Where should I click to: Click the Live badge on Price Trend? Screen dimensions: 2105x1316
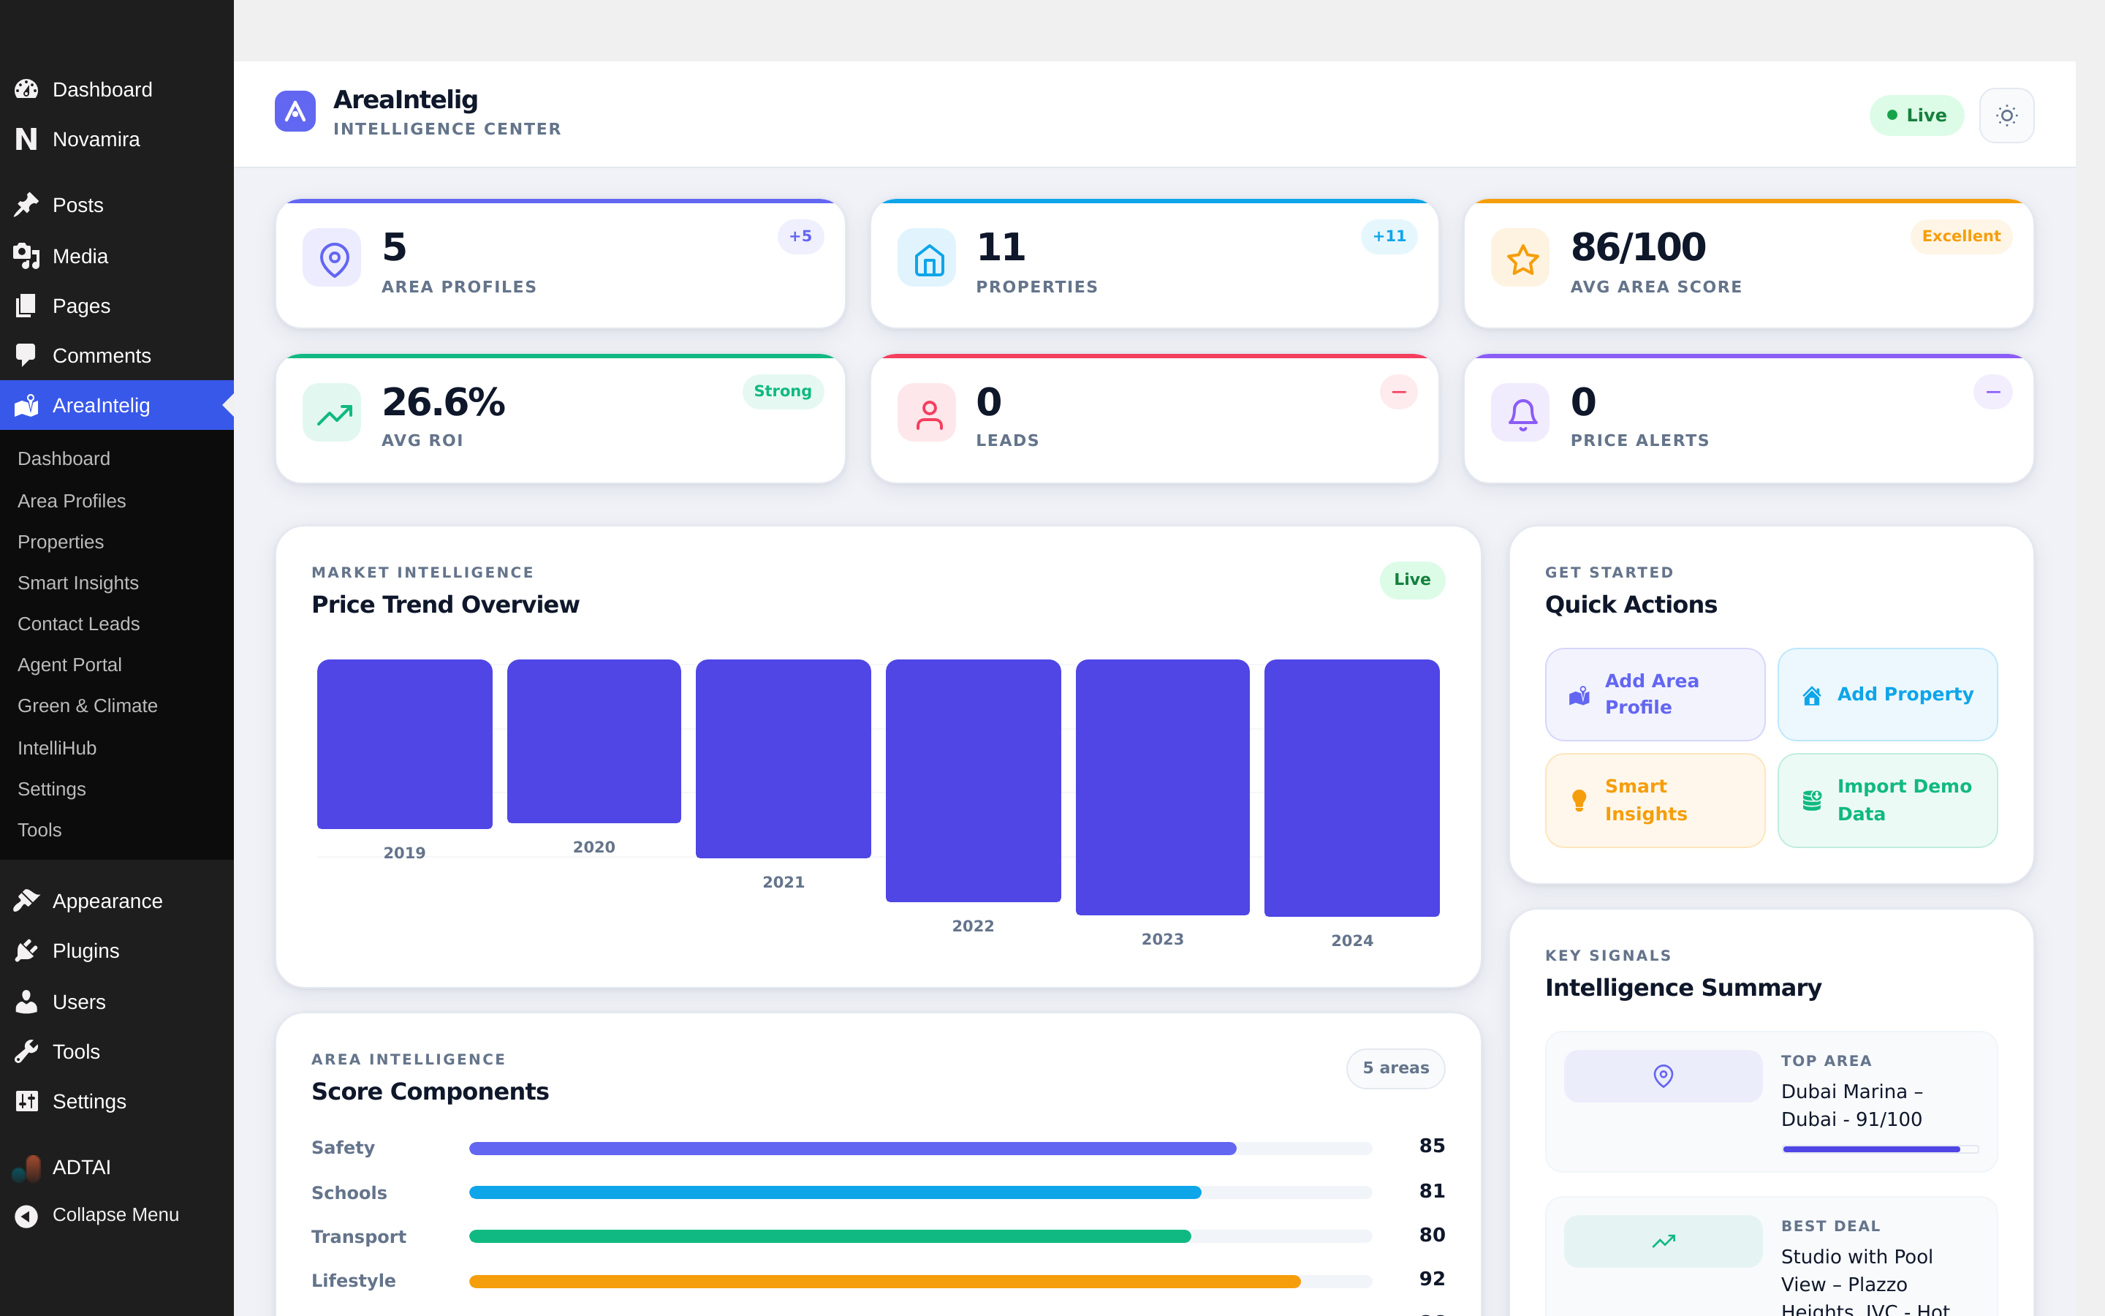coord(1412,580)
